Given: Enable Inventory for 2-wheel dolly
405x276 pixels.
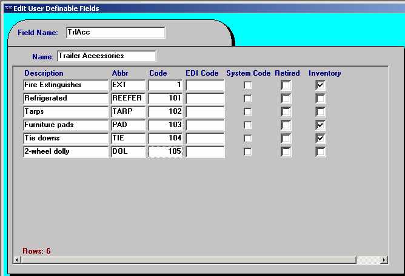Looking at the screenshot, I should coord(320,152).
